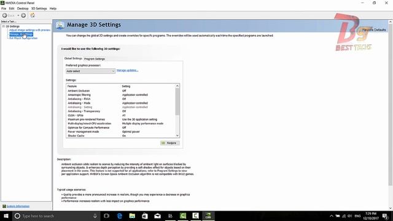Open the Windows Start menu
The image size is (393, 221).
coord(6,215)
